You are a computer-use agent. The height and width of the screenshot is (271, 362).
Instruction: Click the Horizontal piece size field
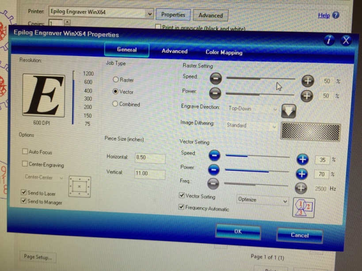pyautogui.click(x=150, y=158)
